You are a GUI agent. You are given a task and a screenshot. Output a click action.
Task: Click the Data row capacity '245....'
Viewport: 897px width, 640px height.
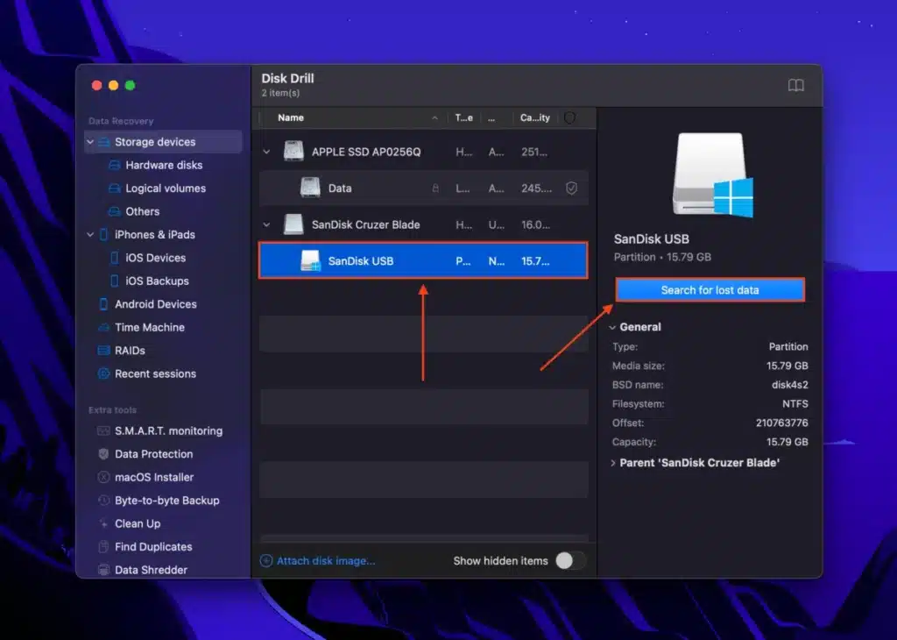[x=537, y=188]
